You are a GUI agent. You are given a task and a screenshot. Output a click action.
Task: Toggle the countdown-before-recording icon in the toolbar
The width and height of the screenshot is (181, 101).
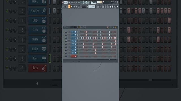click(74, 3)
